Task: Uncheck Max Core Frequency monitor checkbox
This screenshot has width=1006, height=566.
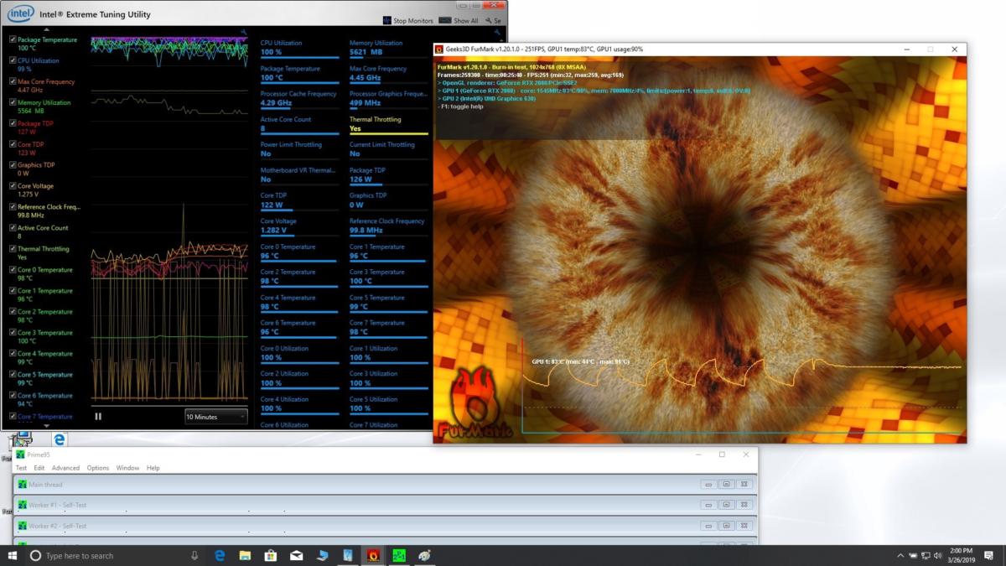Action: click(x=13, y=81)
